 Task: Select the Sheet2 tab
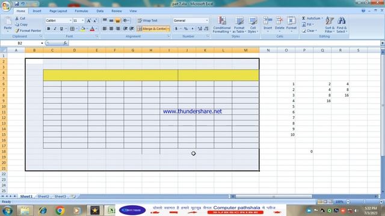click(x=43, y=196)
